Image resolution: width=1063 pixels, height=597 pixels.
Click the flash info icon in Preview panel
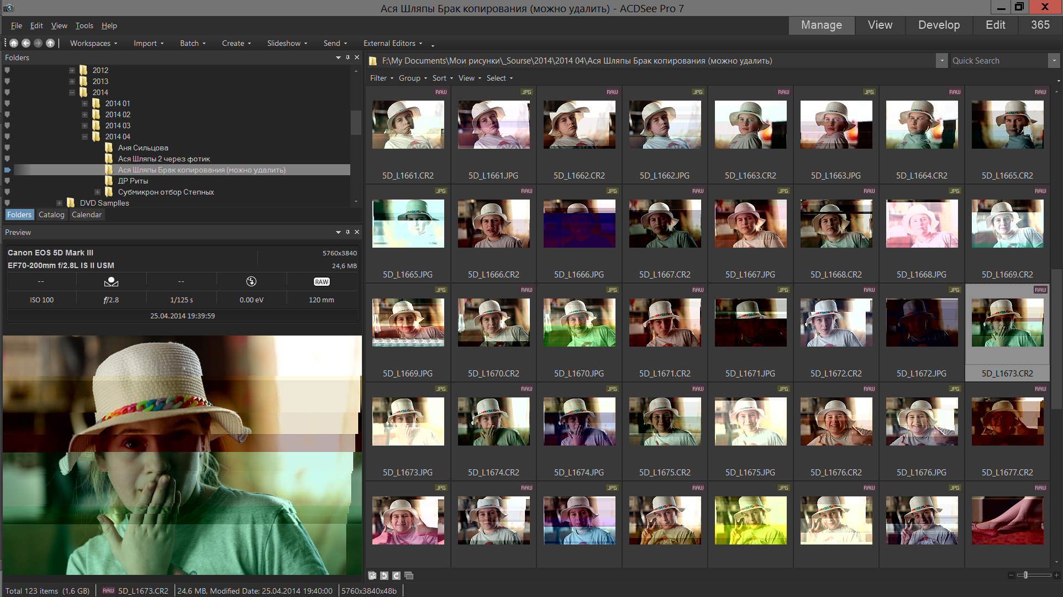tap(251, 281)
